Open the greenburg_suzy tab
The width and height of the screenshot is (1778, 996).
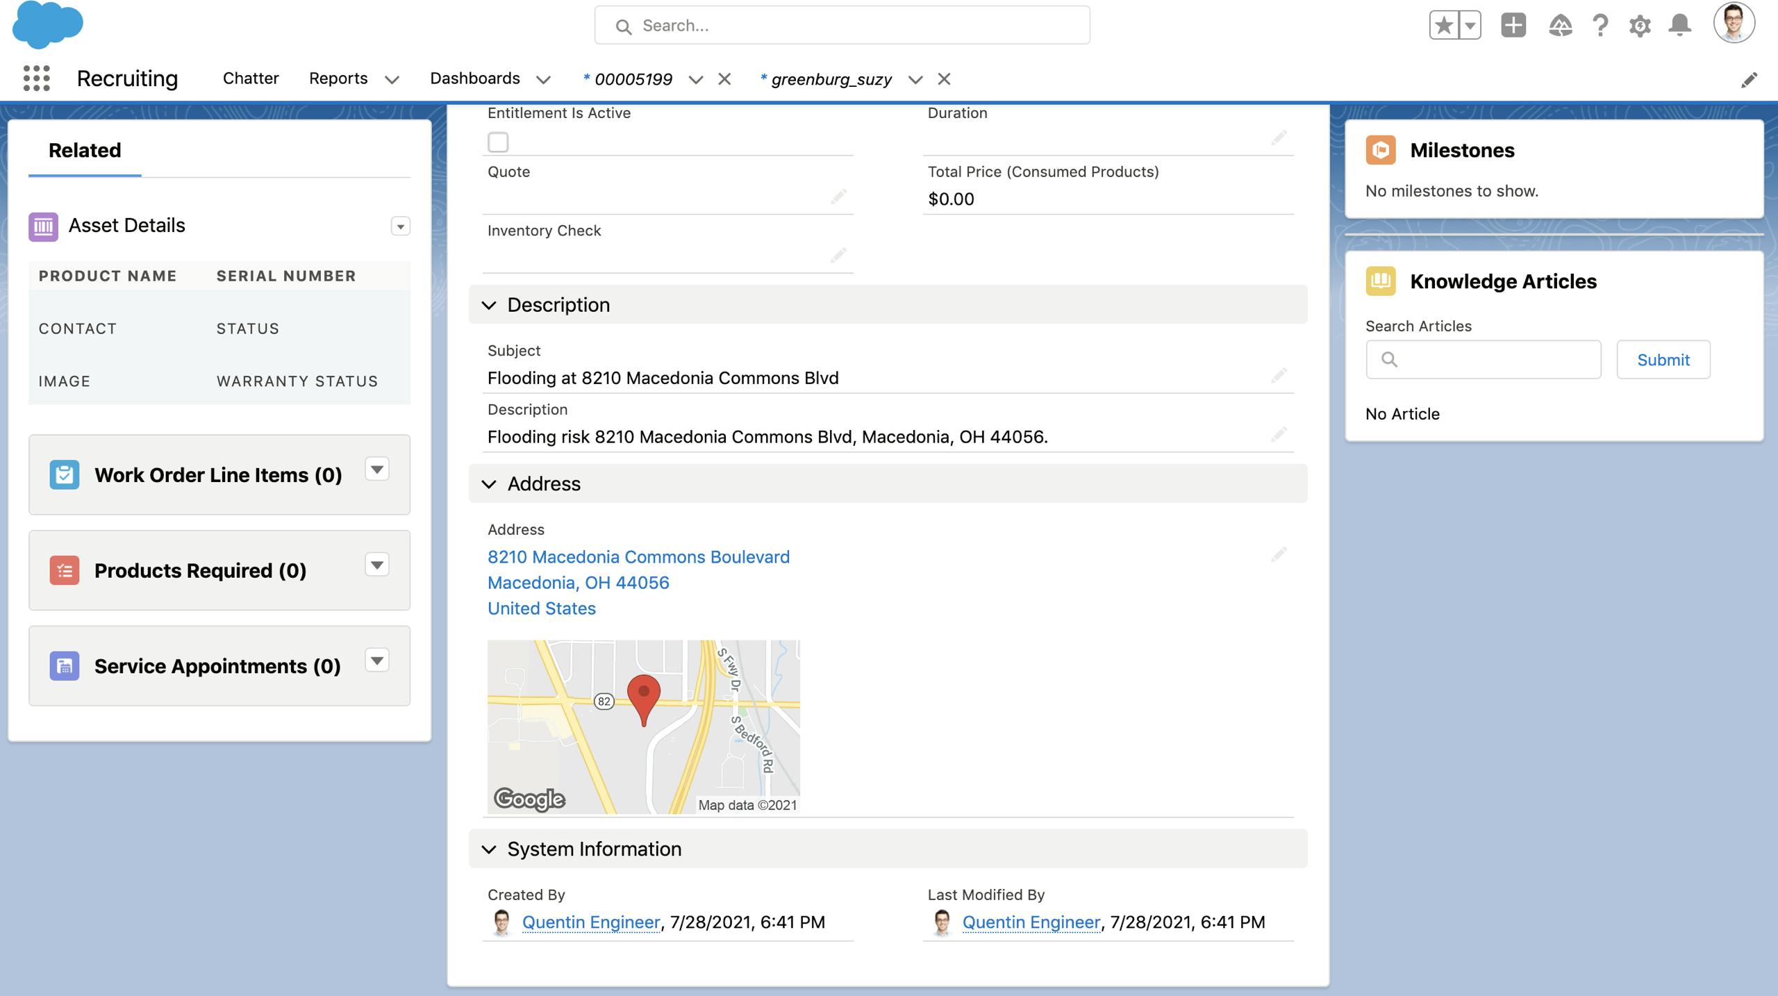(831, 80)
